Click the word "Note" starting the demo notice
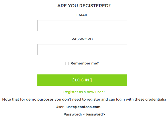 coord(7,99)
